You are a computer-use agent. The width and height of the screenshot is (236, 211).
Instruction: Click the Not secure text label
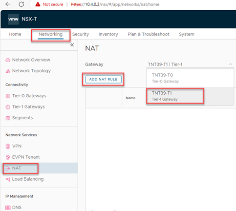(53, 4)
